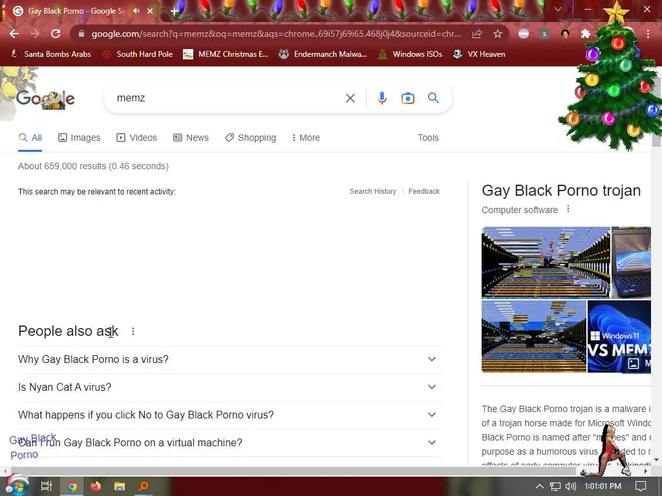Open the laptop photo thumbnail
Viewport: 662px width, 496px height.
coord(631,263)
